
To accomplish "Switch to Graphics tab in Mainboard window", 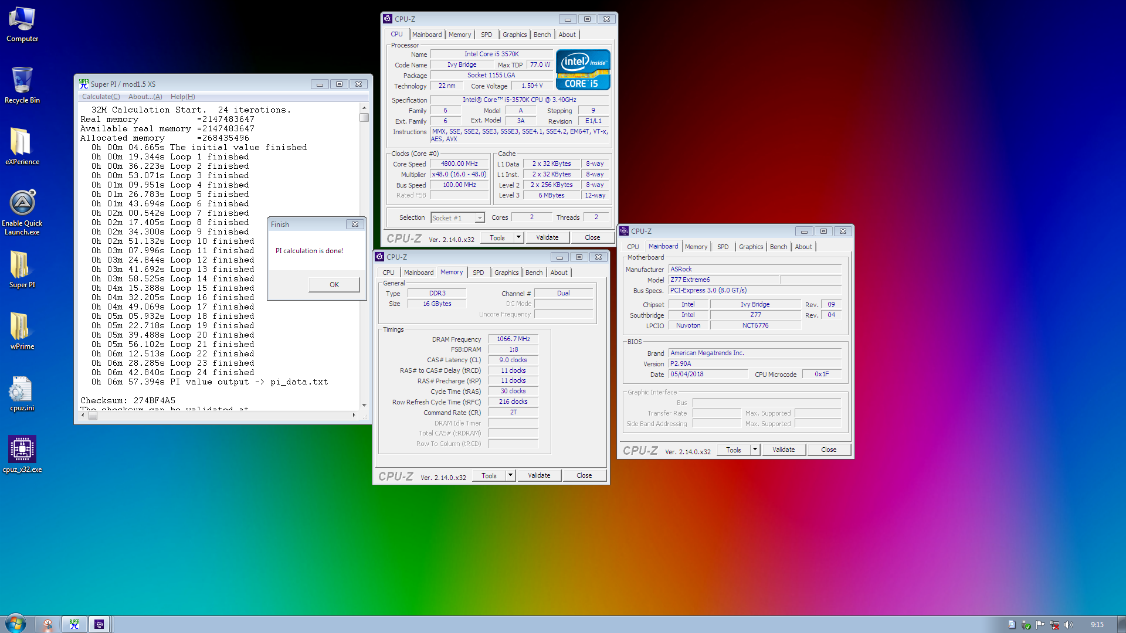I will 751,247.
